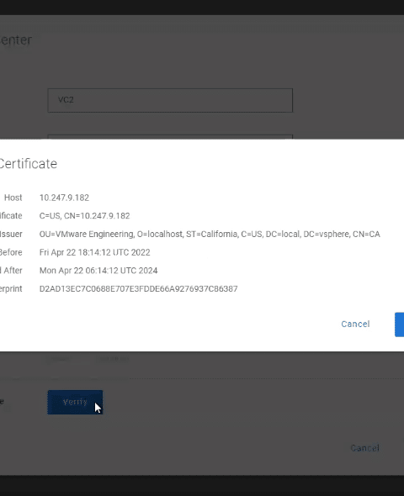Click the VC2 name input field
The height and width of the screenshot is (496, 404).
170,100
